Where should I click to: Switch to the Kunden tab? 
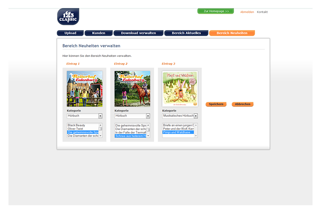click(99, 33)
